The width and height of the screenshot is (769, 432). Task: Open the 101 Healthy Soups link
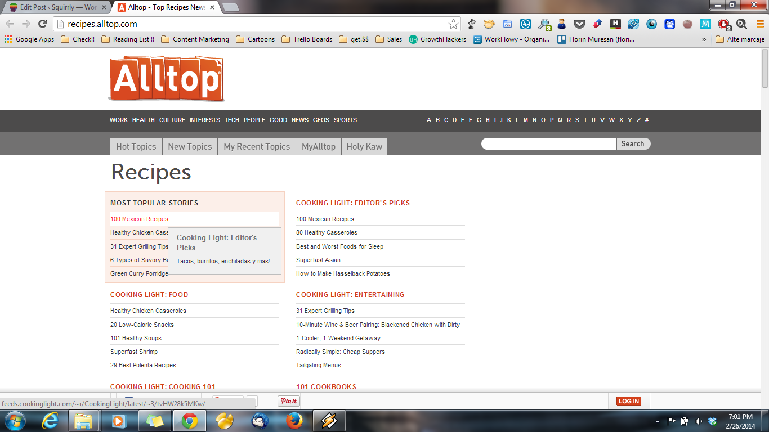pyautogui.click(x=136, y=338)
